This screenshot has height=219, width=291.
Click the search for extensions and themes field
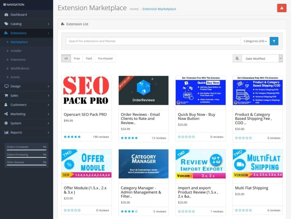pyautogui.click(x=153, y=41)
